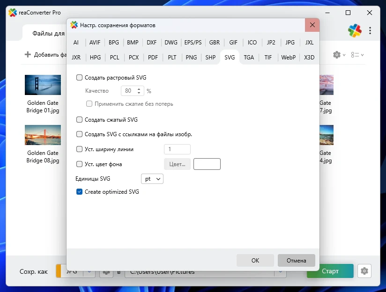Open the output folder path dropdown
The height and width of the screenshot is (292, 386).
(x=281, y=272)
